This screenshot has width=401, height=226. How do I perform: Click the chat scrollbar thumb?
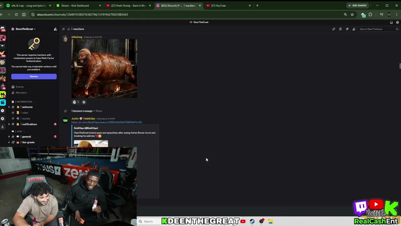point(400,66)
